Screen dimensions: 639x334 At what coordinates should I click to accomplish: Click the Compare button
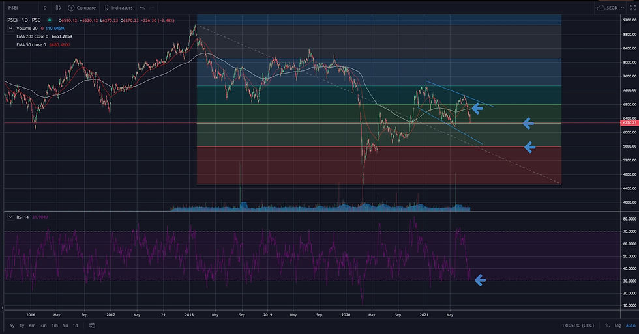[82, 8]
